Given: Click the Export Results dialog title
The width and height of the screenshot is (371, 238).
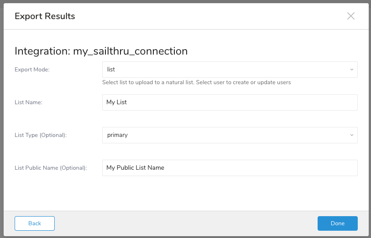Looking at the screenshot, I should [45, 16].
